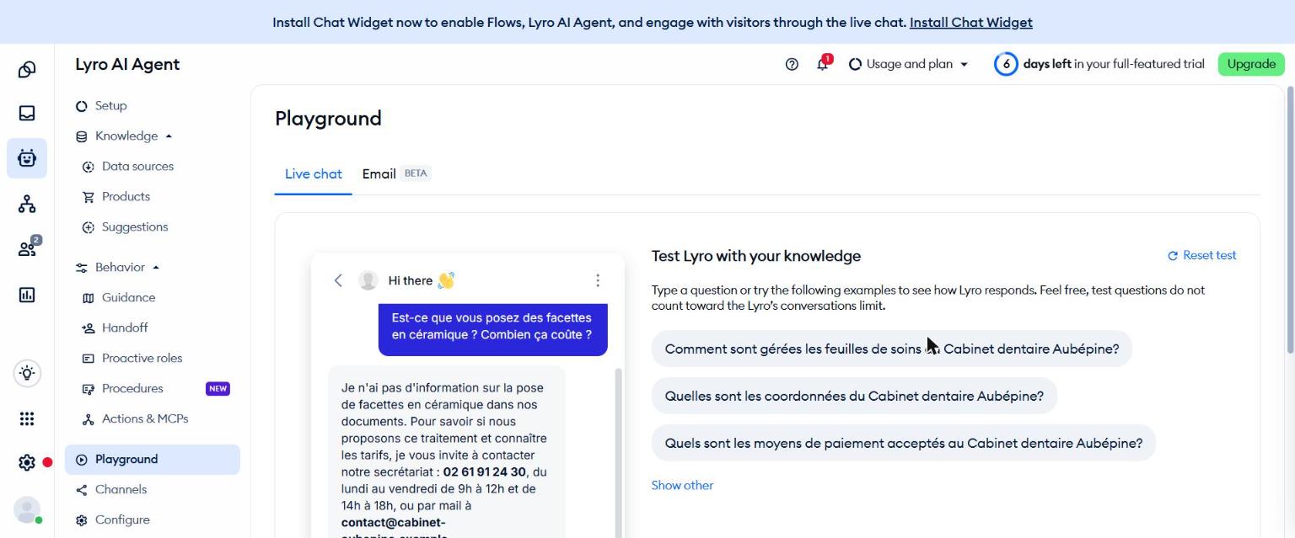Open the chat widget three-dot menu
This screenshot has height=538, width=1295.
point(598,280)
